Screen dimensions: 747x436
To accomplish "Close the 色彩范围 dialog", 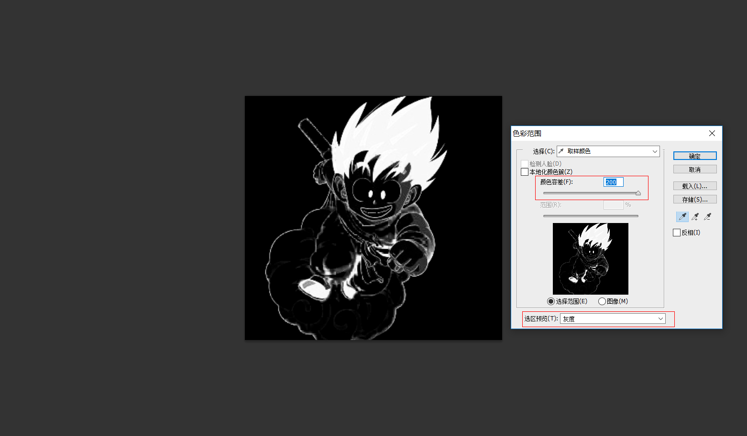I will (x=712, y=133).
